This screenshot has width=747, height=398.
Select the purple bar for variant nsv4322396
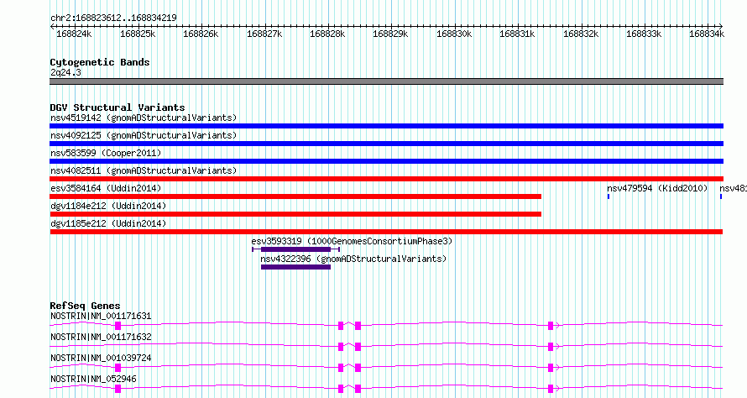pyautogui.click(x=295, y=267)
